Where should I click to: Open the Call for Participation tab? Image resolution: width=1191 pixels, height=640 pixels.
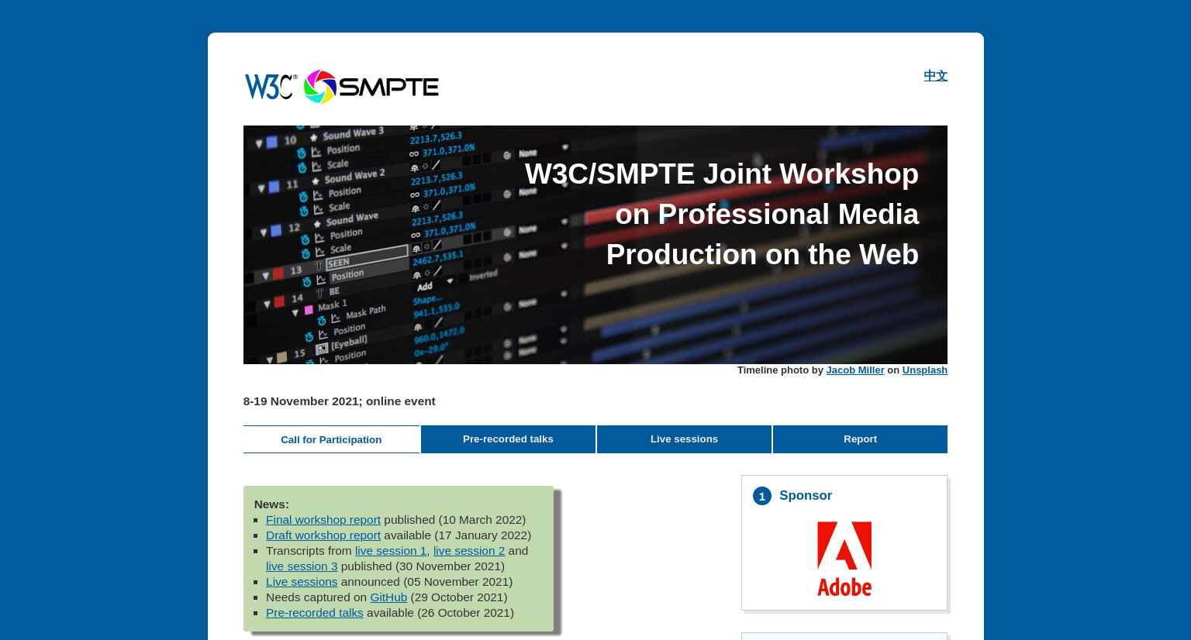point(331,439)
